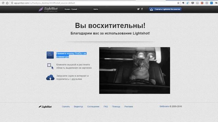The width and height of the screenshot is (218, 122).
Task: Click the LightShot feather logo in header
Action: coord(48,9)
